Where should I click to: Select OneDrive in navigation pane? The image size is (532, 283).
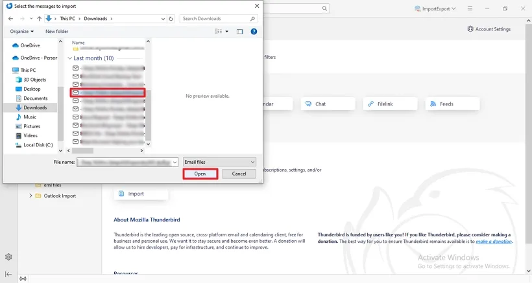click(x=30, y=45)
